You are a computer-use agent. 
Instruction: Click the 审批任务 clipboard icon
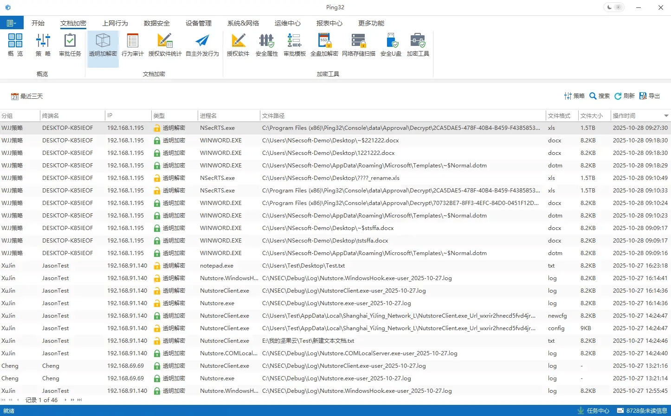[x=70, y=45]
